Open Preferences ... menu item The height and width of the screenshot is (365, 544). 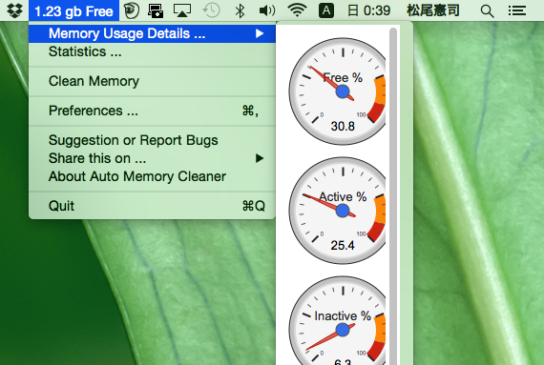[153, 111]
